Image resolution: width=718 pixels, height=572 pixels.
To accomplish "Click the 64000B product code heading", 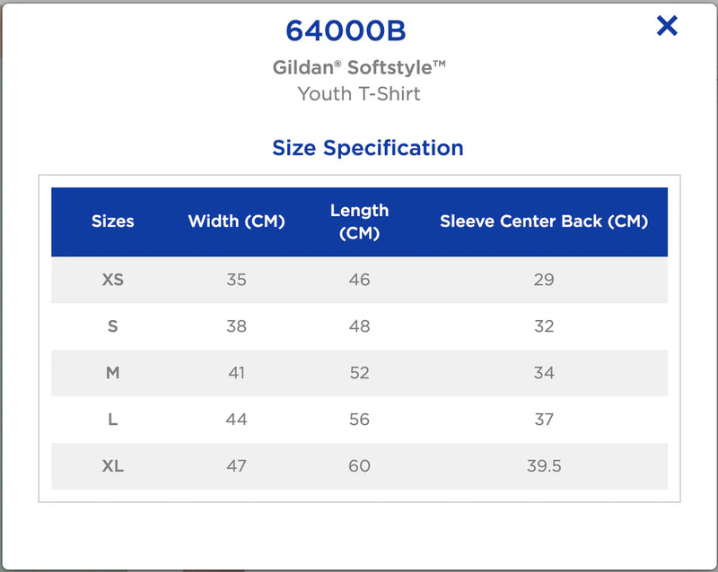I will click(346, 30).
